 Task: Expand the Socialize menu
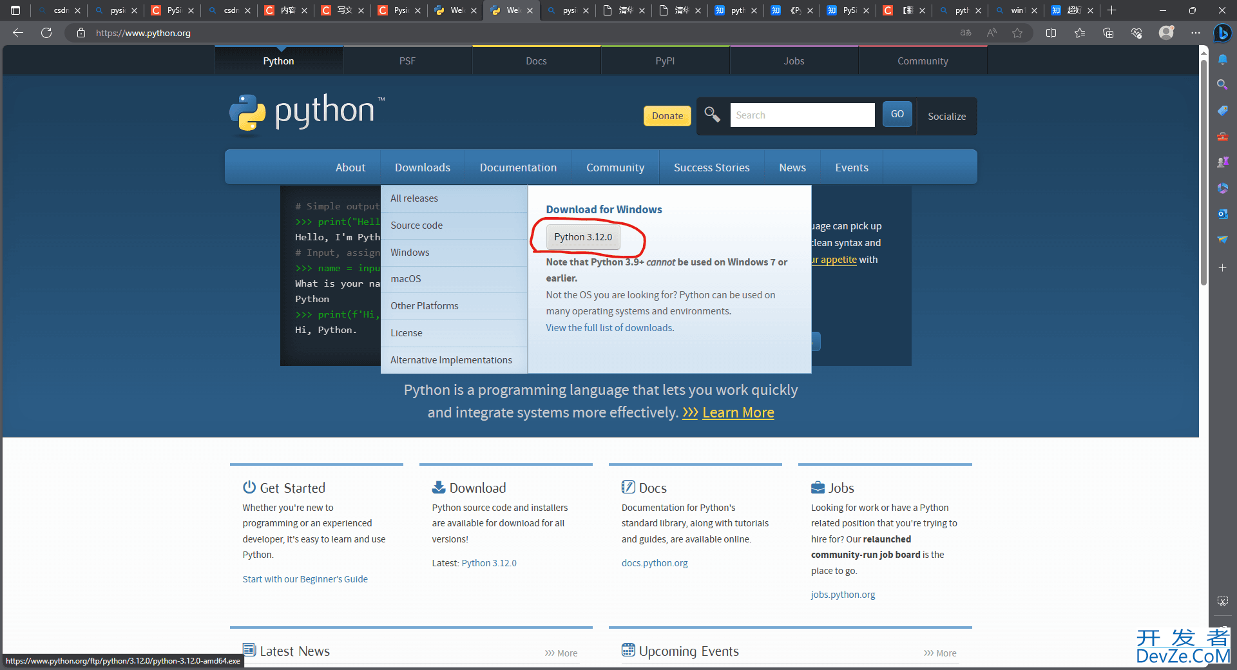point(946,116)
